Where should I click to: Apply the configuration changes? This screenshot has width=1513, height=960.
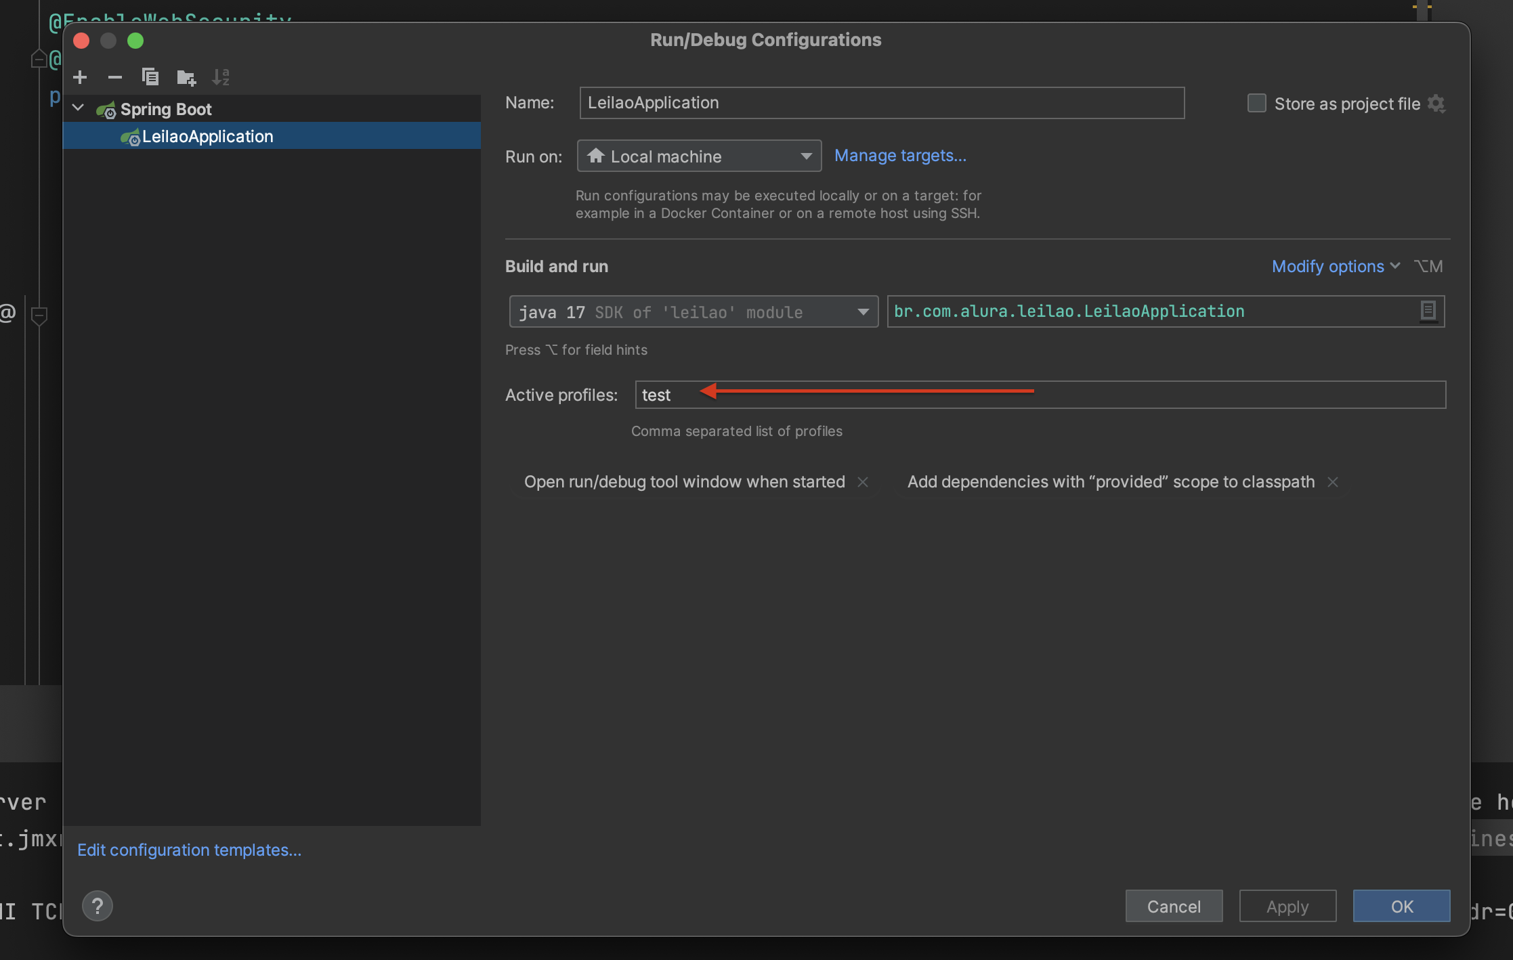pos(1287,906)
